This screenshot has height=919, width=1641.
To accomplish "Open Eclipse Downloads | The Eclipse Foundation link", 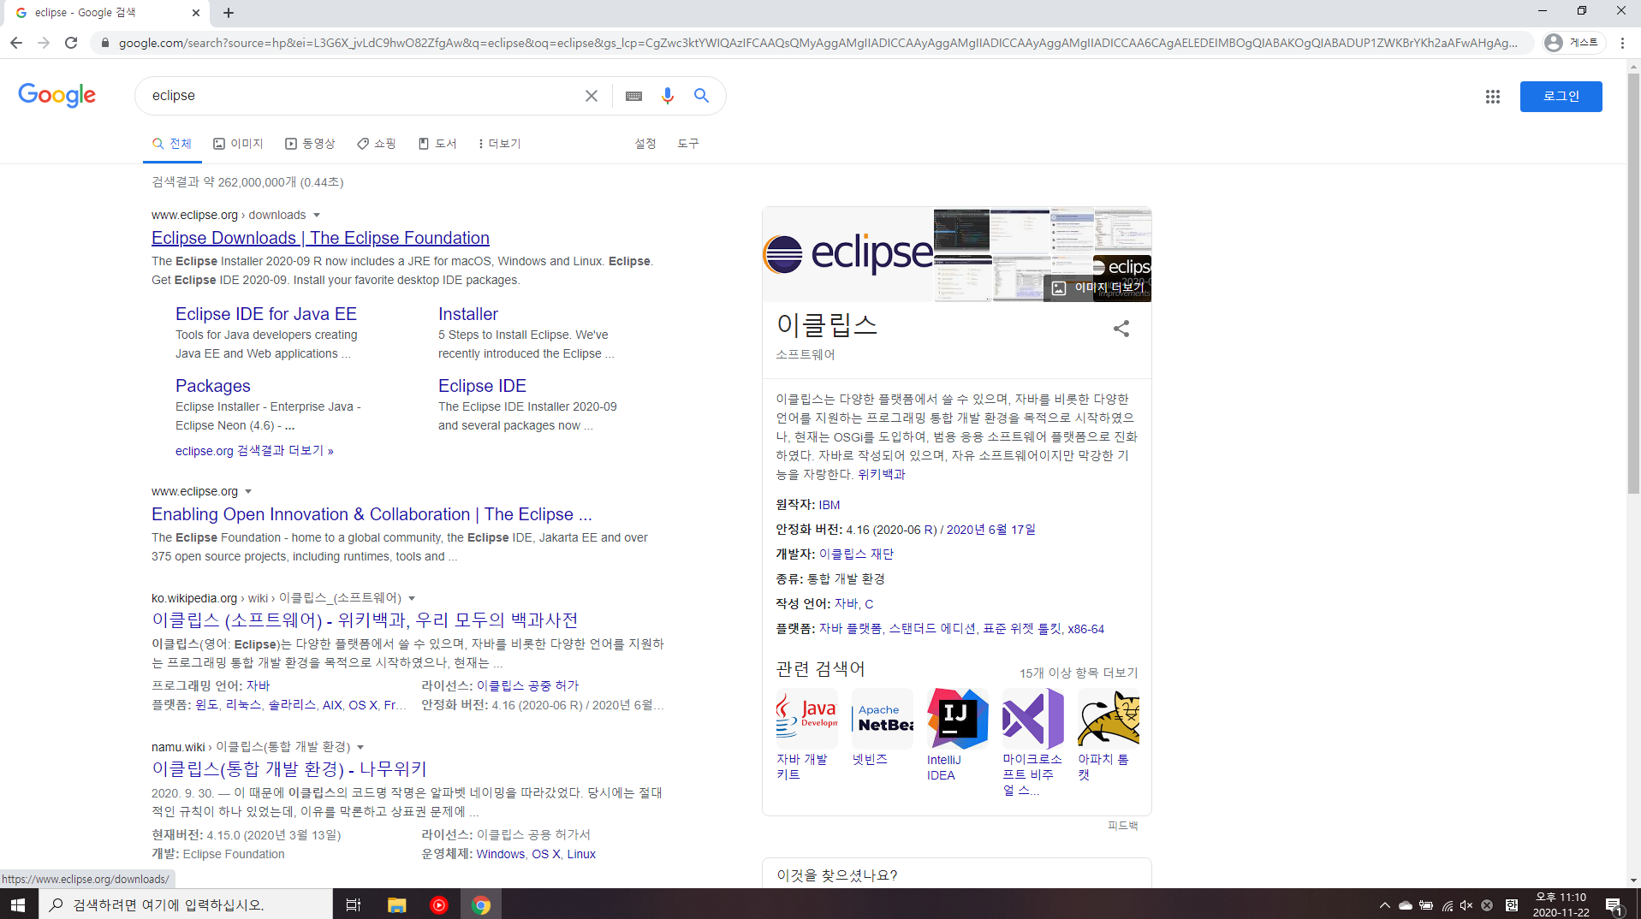I will [x=320, y=238].
